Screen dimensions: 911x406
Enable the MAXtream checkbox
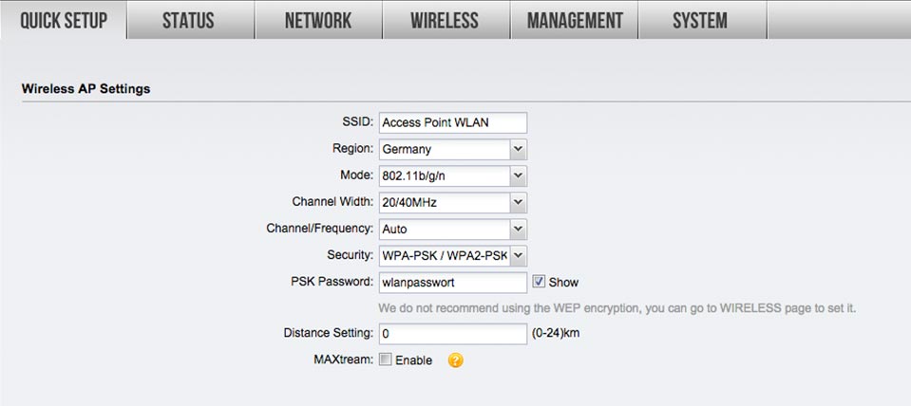coord(385,360)
